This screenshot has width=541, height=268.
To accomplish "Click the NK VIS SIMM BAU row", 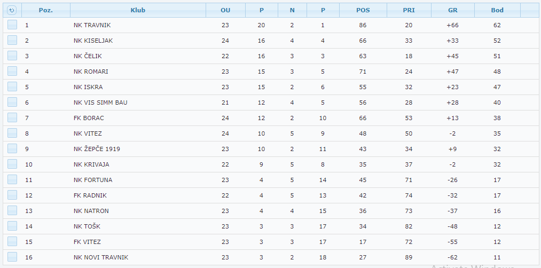I will 100,103.
